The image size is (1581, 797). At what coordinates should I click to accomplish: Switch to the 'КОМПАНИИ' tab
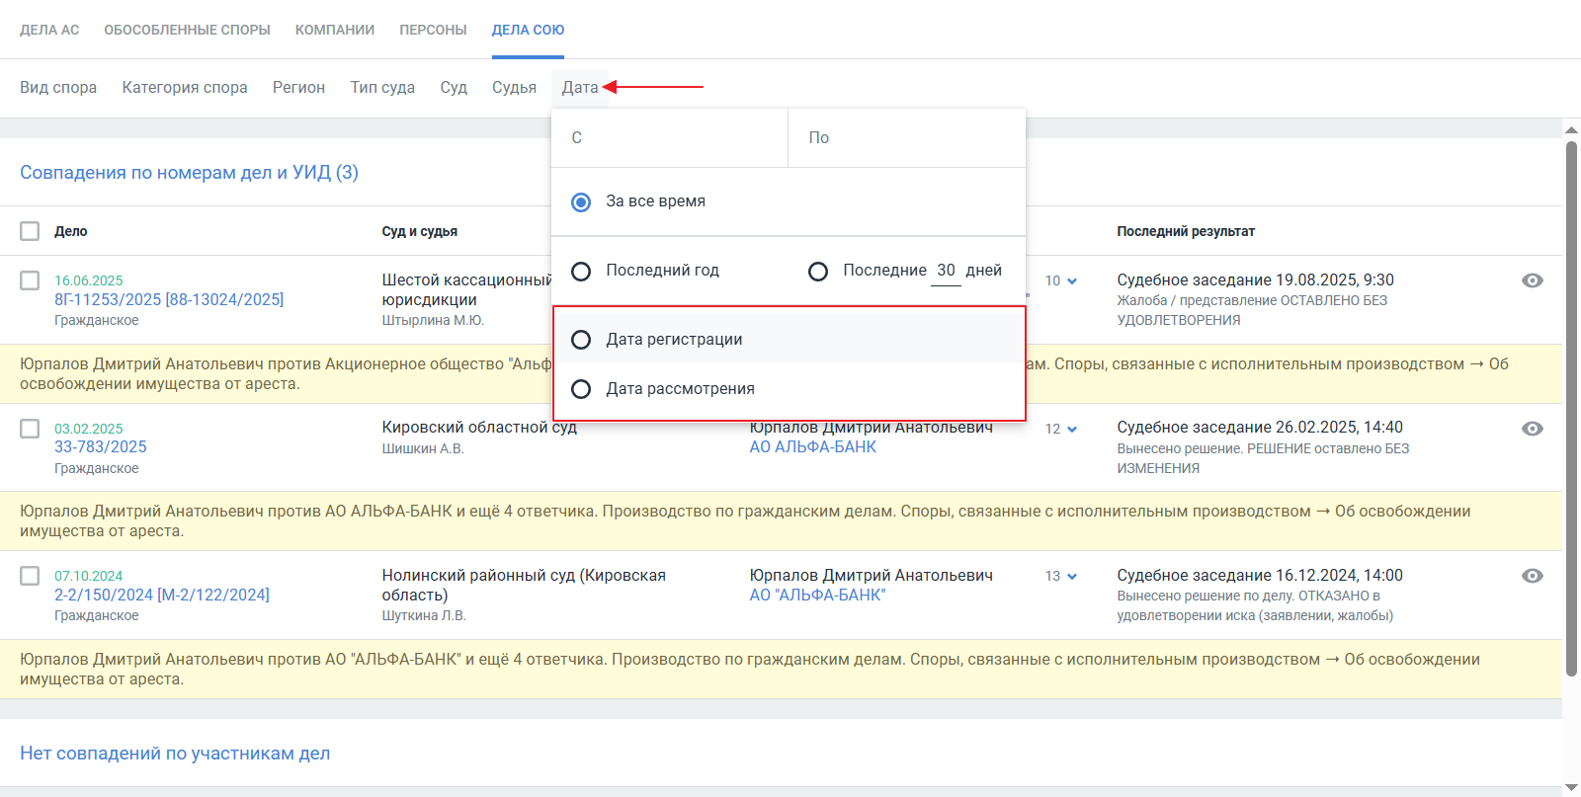pyautogui.click(x=334, y=30)
